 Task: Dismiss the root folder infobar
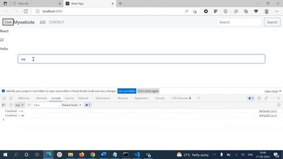click(280, 91)
